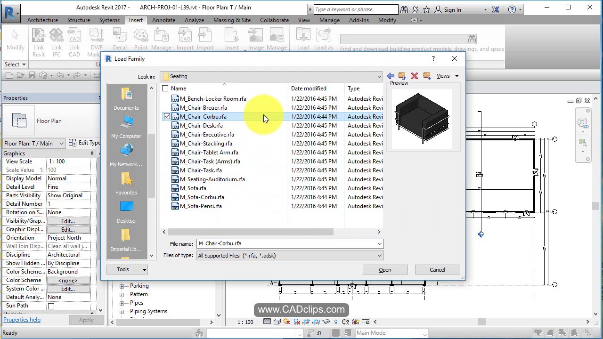This screenshot has width=603, height=339.
Task: Check the checkbox next to M_Chair-Corbu.rfa
Action: click(x=167, y=116)
